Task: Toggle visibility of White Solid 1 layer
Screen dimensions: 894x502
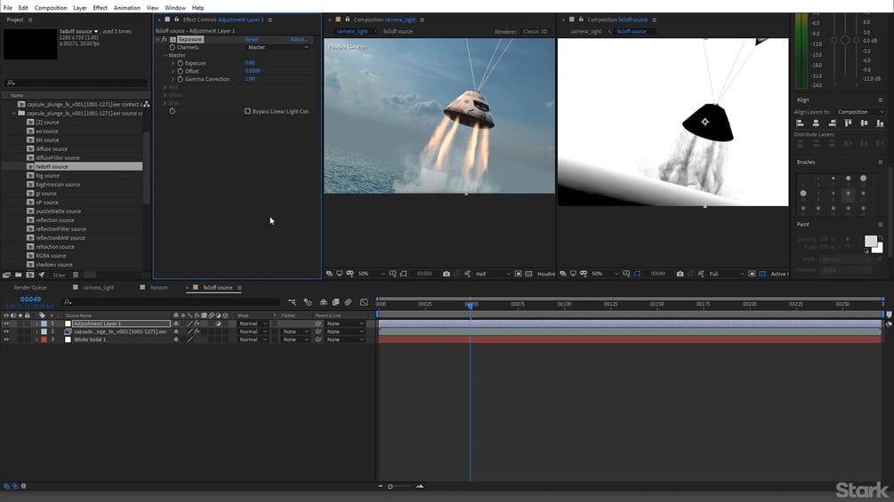Action: pyautogui.click(x=6, y=339)
